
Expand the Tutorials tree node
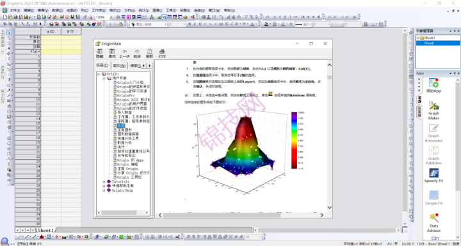[104, 181]
